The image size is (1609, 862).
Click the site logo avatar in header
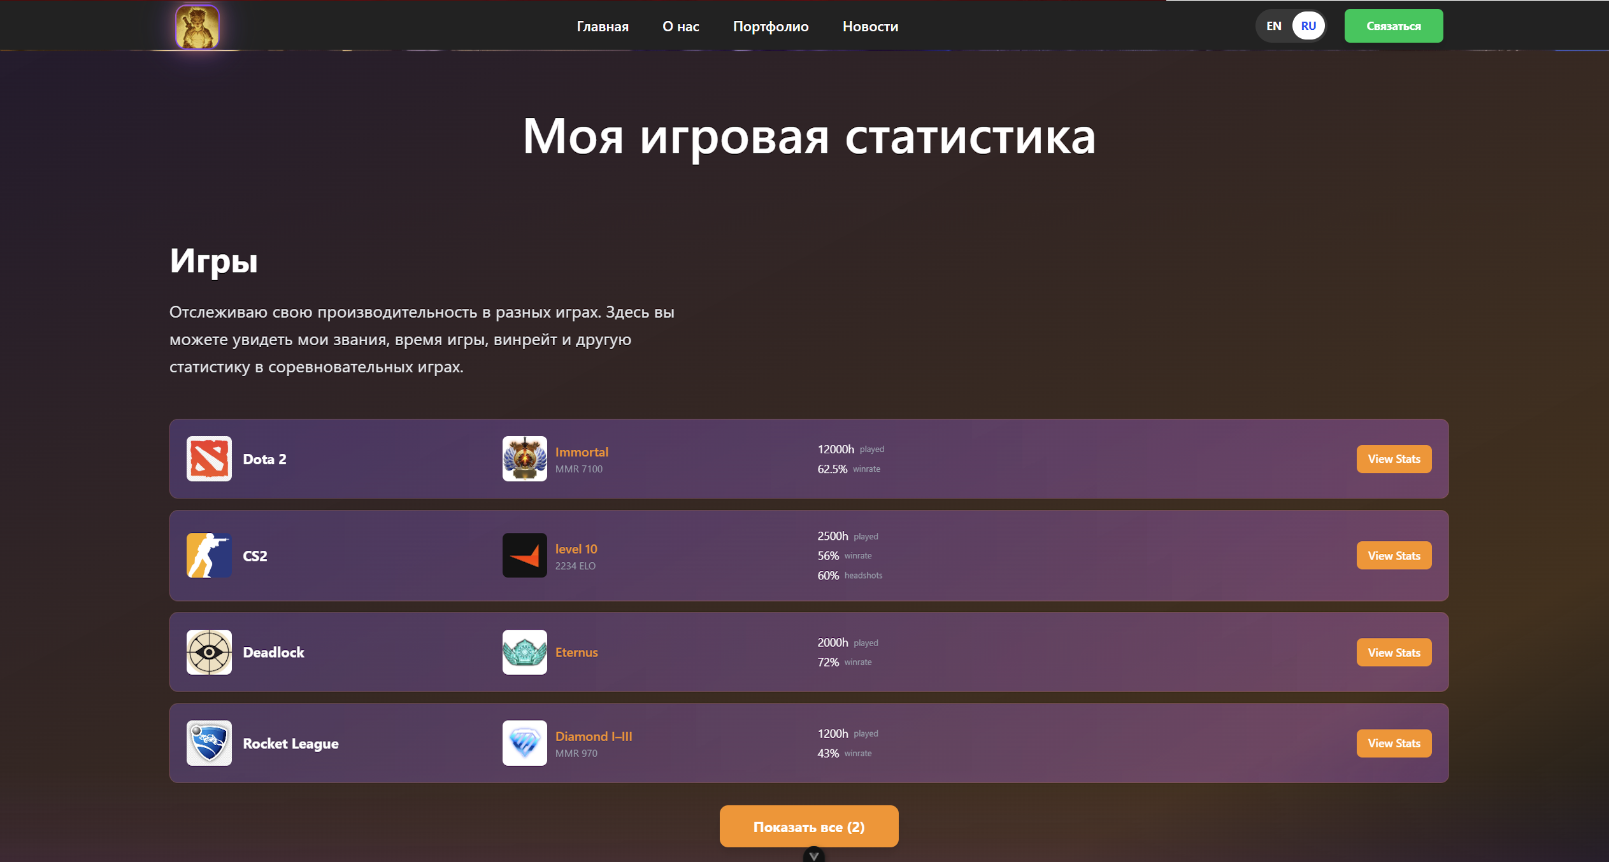coord(197,26)
